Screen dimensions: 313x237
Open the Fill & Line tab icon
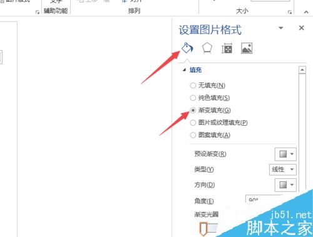click(187, 48)
